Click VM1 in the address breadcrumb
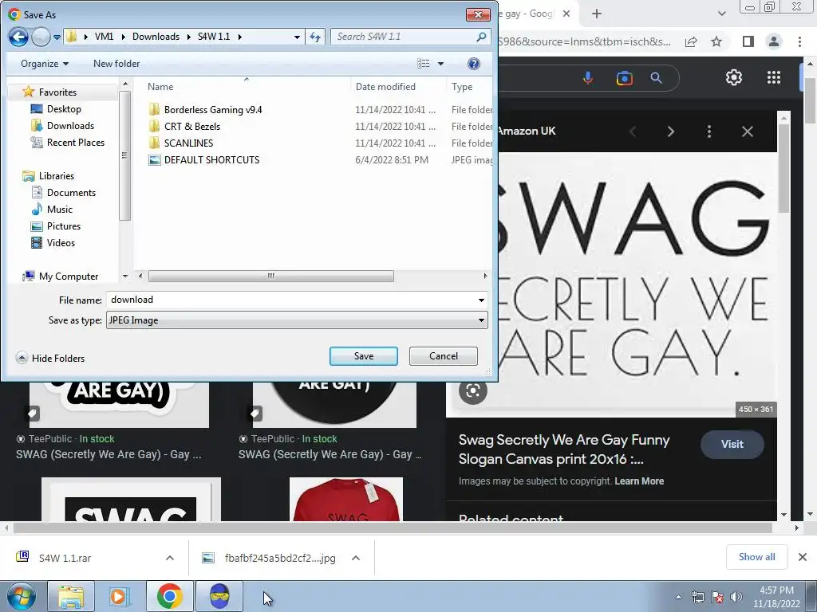This screenshot has height=612, width=817. point(104,37)
